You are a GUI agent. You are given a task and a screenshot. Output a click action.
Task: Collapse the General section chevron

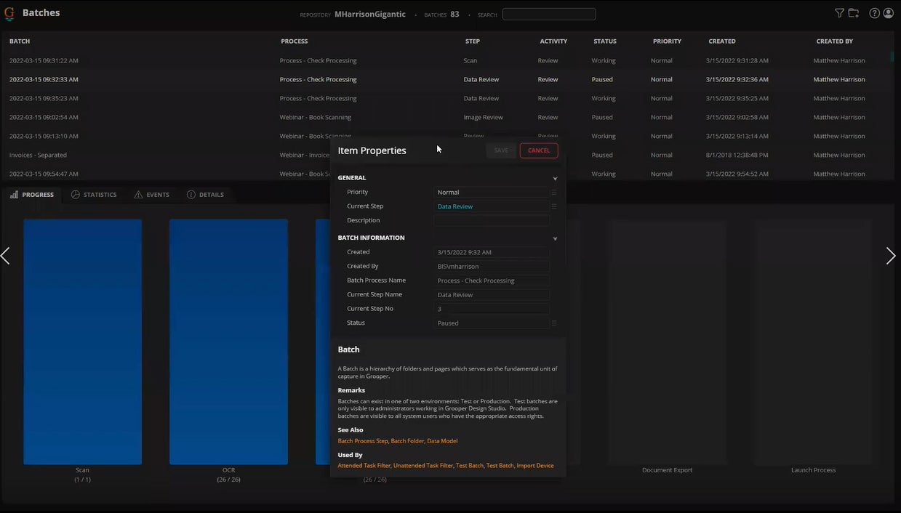[555, 177]
